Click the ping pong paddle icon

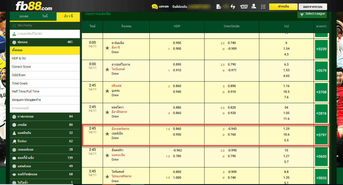pyautogui.click(x=14, y=141)
